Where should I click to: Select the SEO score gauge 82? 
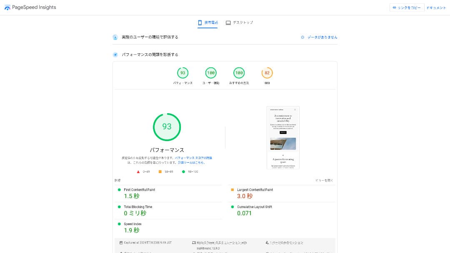click(267, 73)
